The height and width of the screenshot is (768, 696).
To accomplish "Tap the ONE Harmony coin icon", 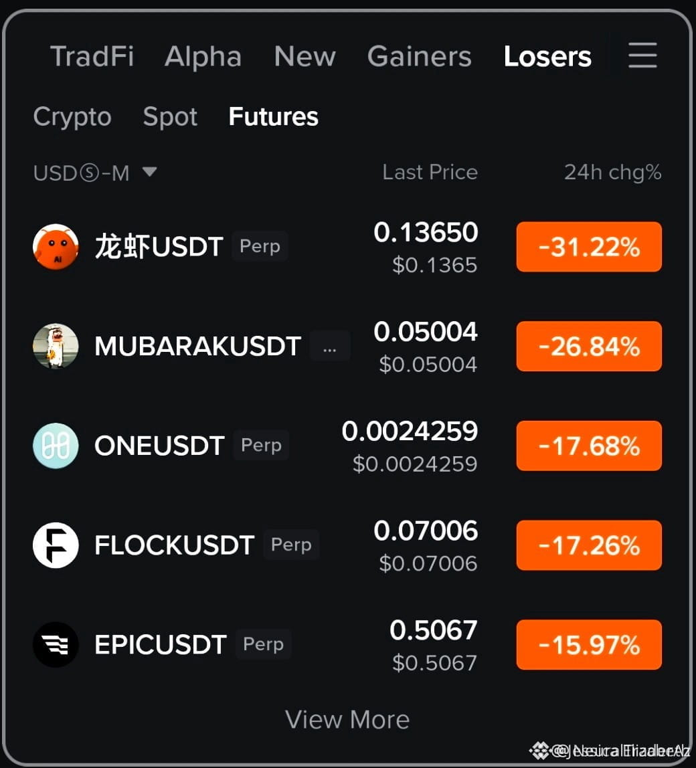I will (x=56, y=446).
